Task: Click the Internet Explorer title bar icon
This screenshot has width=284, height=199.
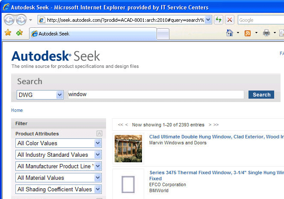Action: (x=6, y=7)
